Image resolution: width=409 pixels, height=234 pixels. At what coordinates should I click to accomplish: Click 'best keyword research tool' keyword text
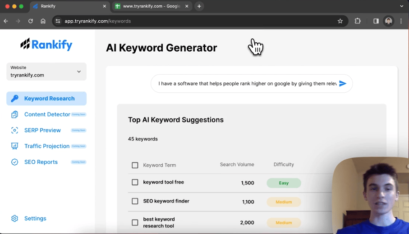[159, 223]
